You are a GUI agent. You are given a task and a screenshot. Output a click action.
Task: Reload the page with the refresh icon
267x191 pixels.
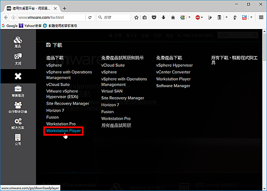[x=90, y=17]
